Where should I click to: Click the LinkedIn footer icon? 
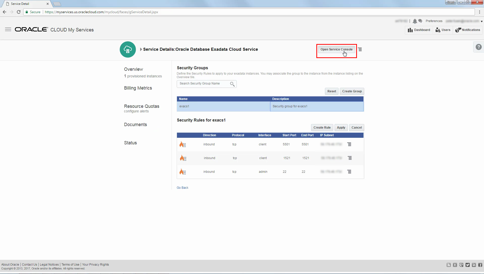tap(474, 265)
